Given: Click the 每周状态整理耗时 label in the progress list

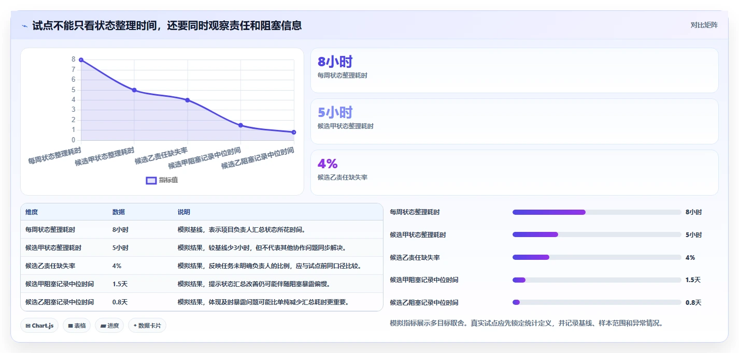Looking at the screenshot, I should [x=415, y=212].
